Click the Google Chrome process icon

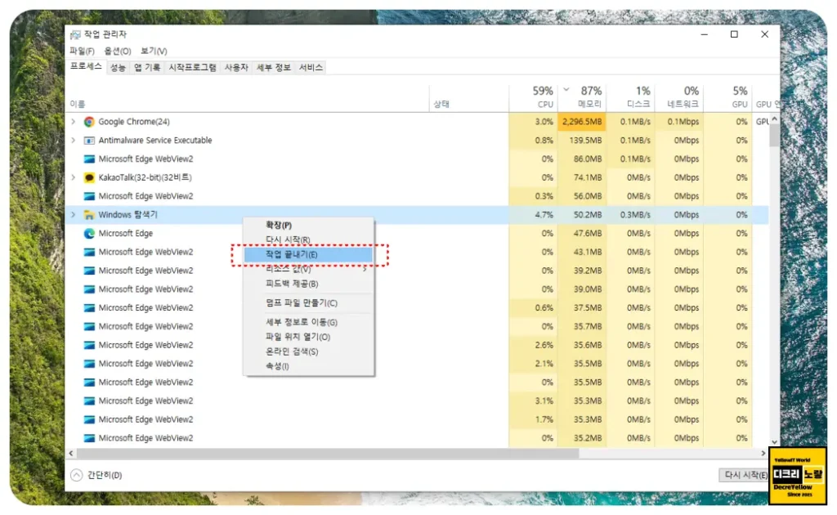tap(89, 122)
